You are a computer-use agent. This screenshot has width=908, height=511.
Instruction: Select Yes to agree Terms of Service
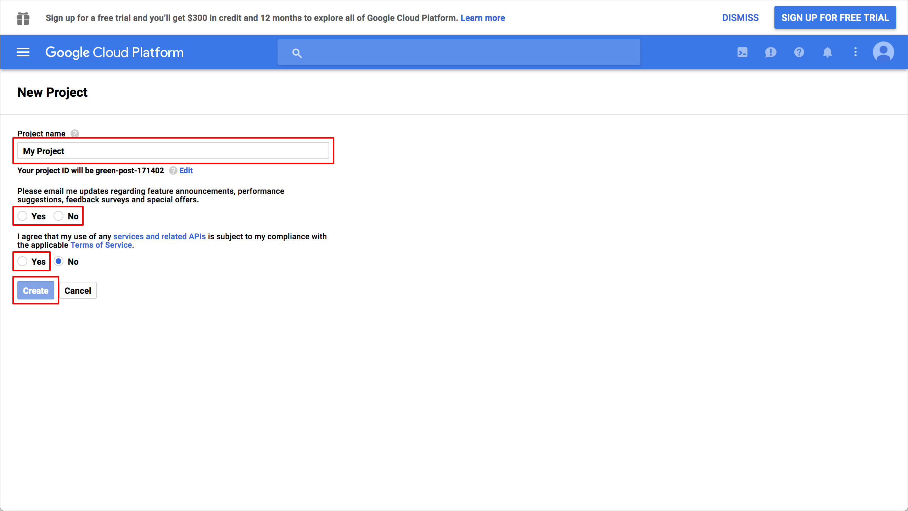pyautogui.click(x=22, y=261)
